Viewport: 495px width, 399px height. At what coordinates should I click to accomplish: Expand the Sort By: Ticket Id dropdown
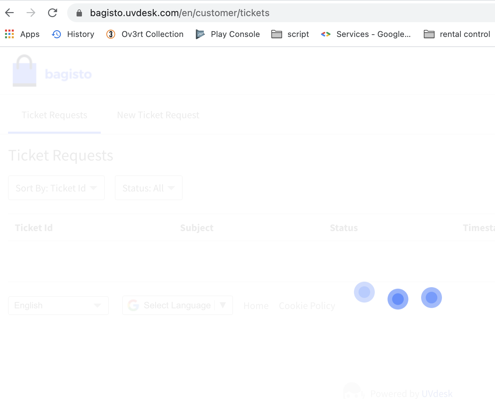56,188
